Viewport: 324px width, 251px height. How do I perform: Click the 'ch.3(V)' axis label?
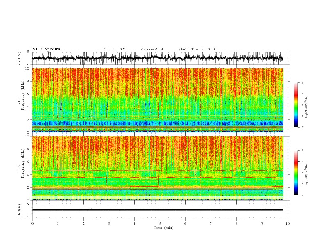[20, 210]
